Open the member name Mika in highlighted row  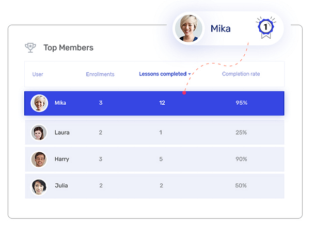click(x=60, y=103)
